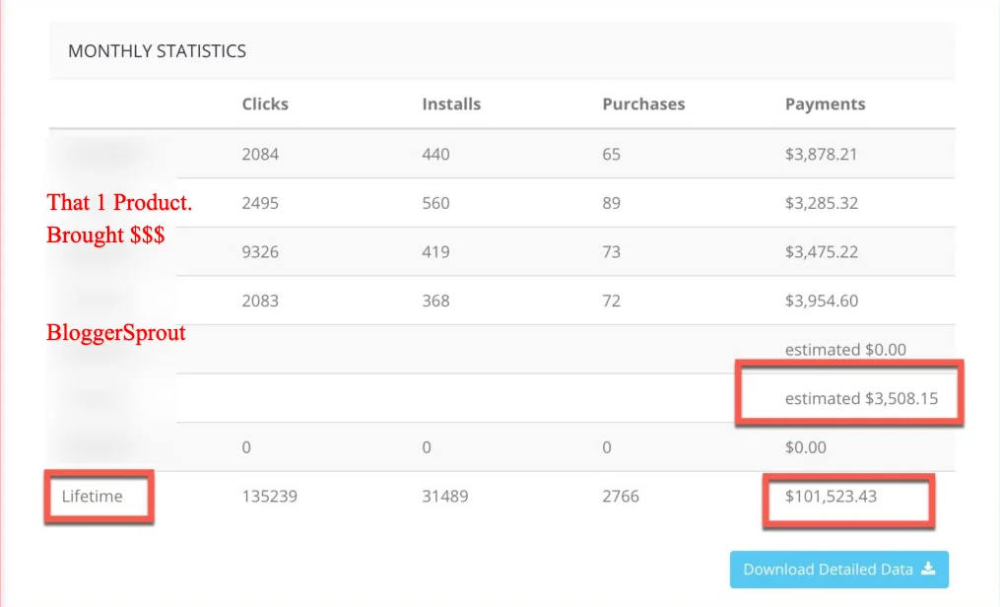The width and height of the screenshot is (1000, 607).
Task: Select the Installs column header
Action: pyautogui.click(x=451, y=103)
